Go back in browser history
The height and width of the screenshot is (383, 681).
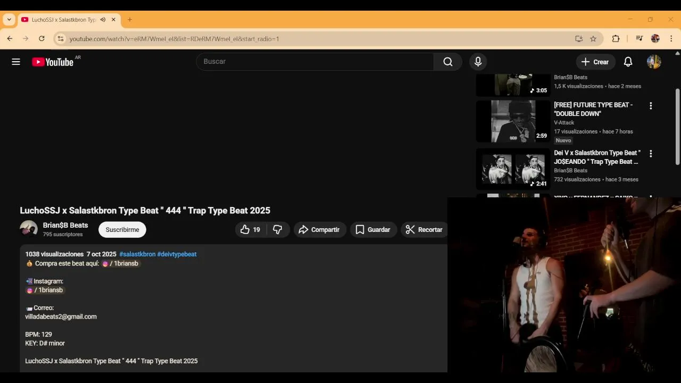(10, 38)
